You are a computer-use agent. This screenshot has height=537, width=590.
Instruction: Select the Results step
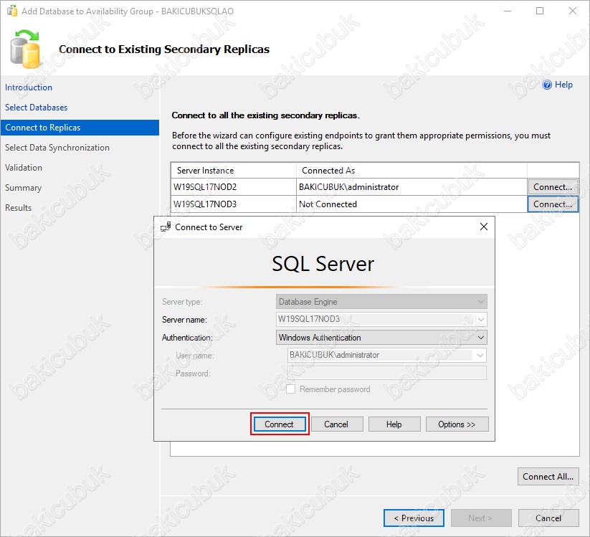[x=18, y=208]
